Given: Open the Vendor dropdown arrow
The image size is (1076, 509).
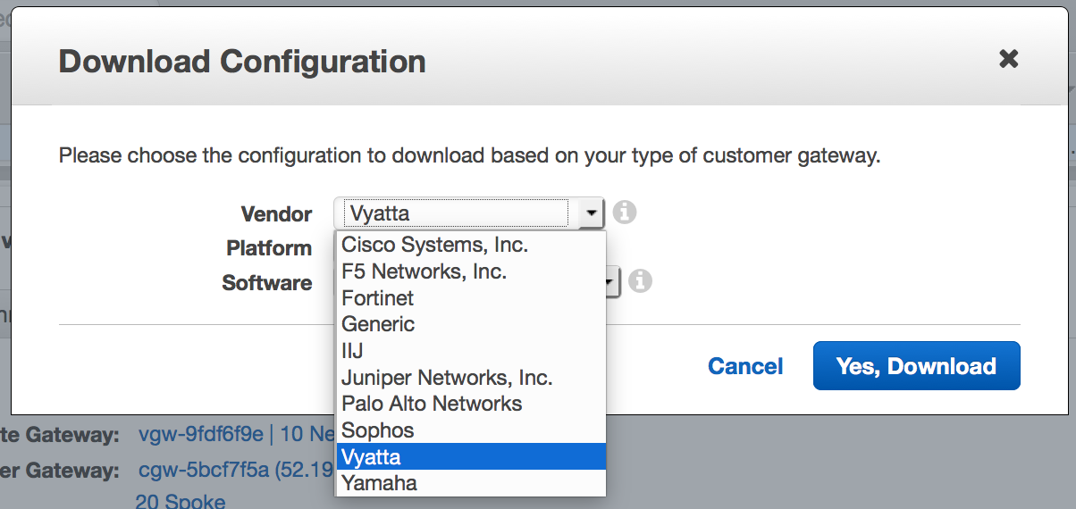Looking at the screenshot, I should (x=591, y=213).
